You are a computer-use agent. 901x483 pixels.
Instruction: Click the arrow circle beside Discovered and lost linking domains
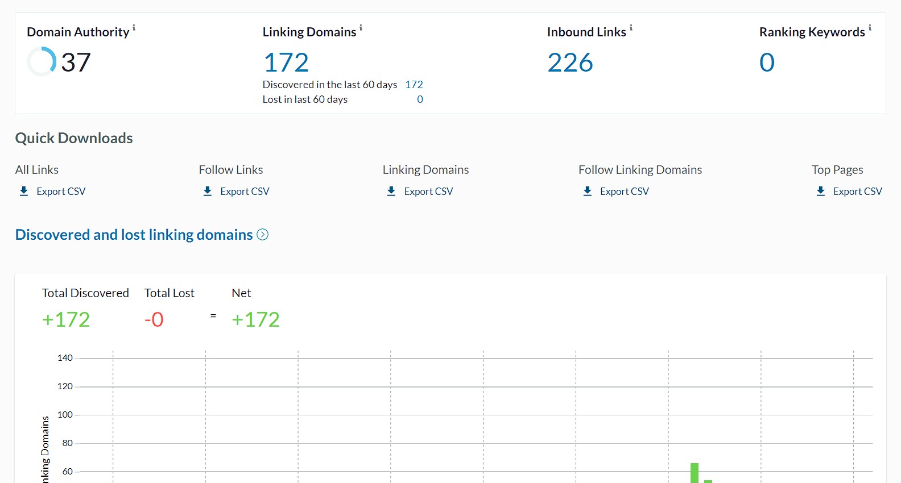pos(263,235)
